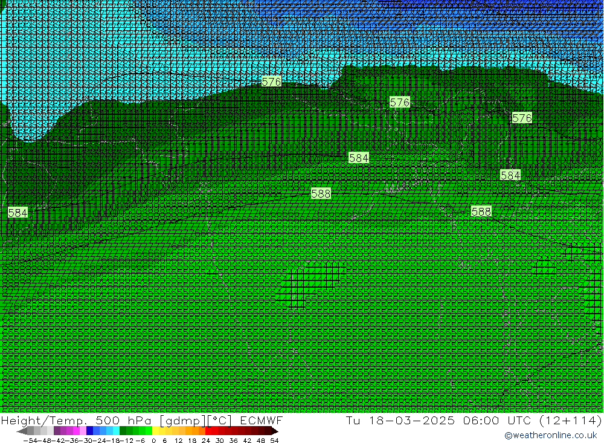604x443 pixels.
Task: Click the 'Height/Temp. 500 hPa' title text
Action: [x=76, y=420]
